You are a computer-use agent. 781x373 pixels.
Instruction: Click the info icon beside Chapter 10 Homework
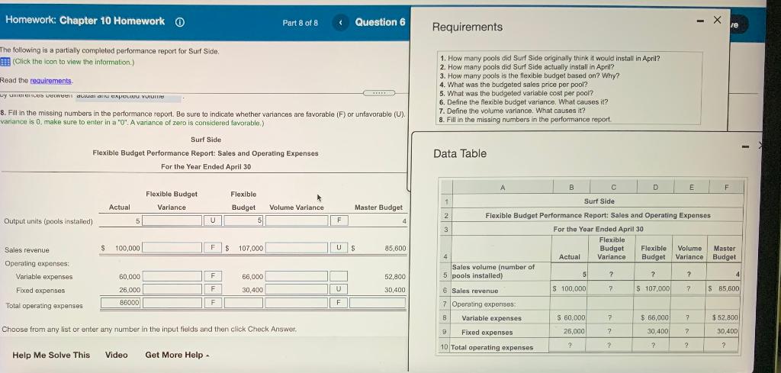[x=180, y=22]
